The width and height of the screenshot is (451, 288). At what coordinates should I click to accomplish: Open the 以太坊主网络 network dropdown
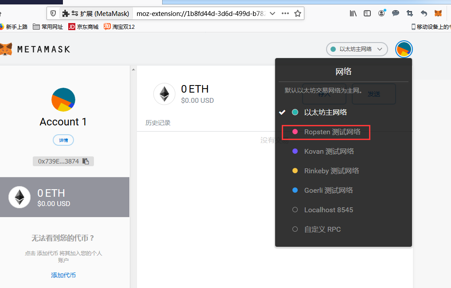[357, 49]
